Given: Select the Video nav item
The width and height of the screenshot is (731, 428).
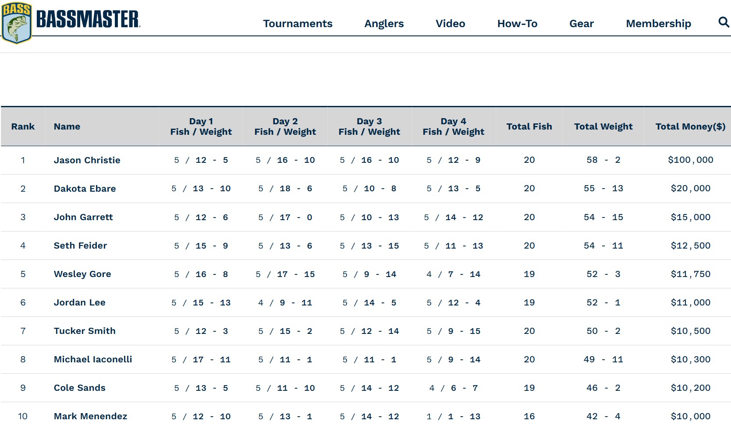Looking at the screenshot, I should [450, 24].
